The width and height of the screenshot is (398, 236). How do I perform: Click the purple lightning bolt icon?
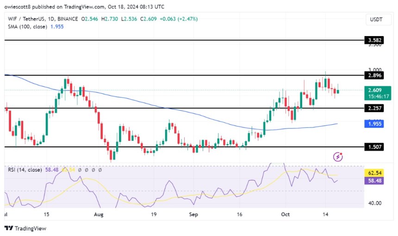[x=338, y=157]
